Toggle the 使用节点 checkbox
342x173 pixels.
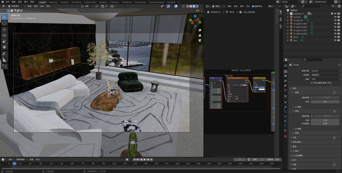(253, 6)
